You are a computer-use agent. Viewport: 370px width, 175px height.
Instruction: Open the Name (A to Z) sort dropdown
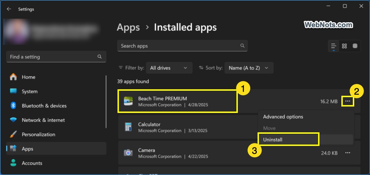249,68
